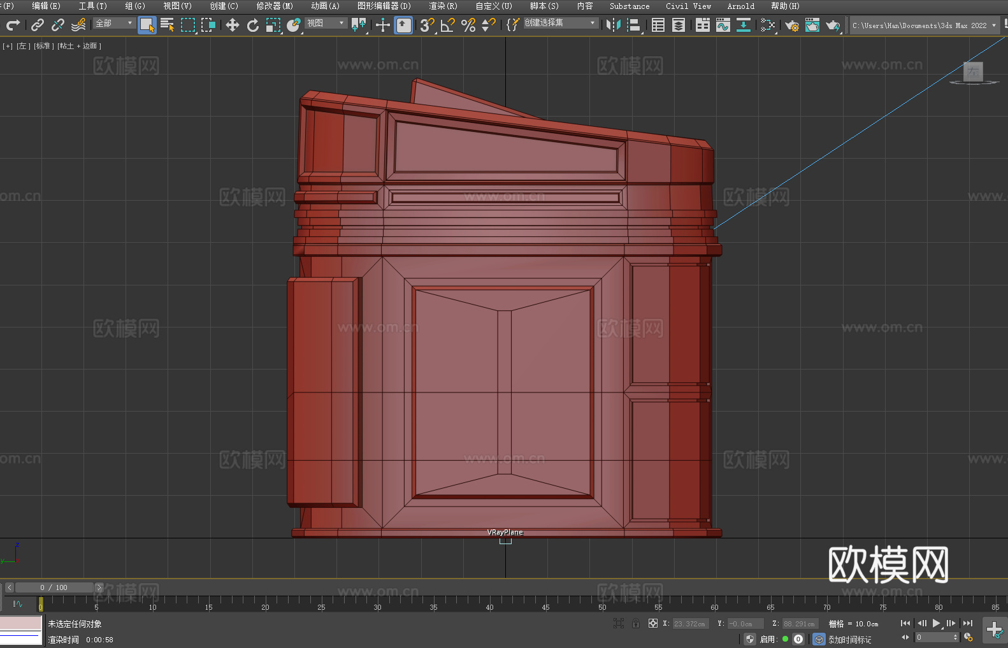Activate the Unlink Selection tool

coord(58,25)
